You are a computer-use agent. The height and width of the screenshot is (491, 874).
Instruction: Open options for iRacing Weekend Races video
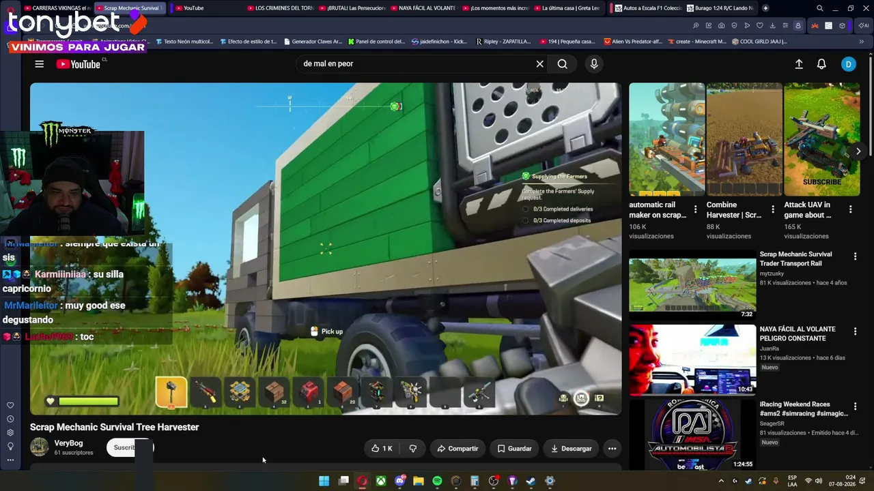coord(855,406)
